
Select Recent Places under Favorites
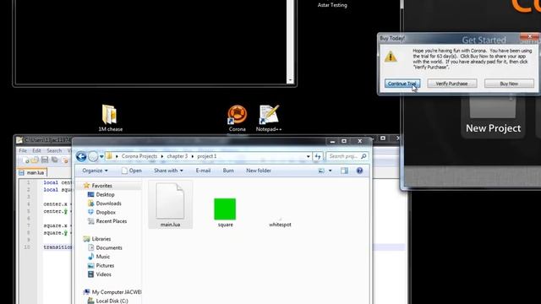(x=107, y=221)
